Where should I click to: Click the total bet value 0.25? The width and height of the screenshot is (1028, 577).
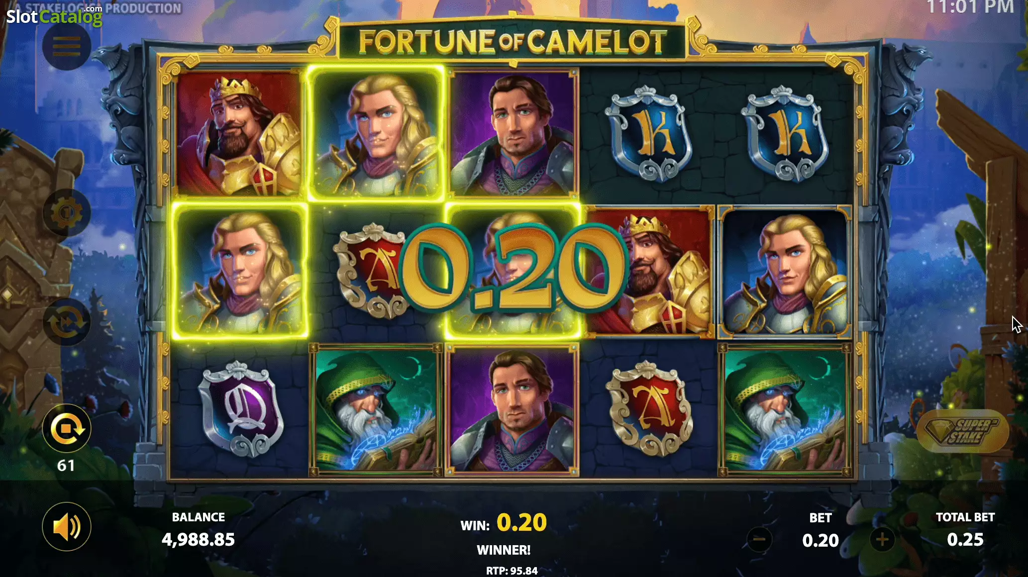(x=965, y=540)
